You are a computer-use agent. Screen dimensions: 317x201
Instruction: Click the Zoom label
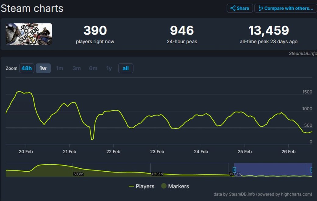12,68
